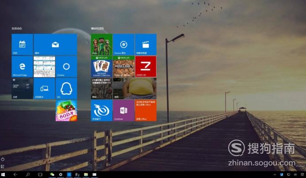306x178 pixels.
Task: Open the wide Mail tile
Action: click(x=55, y=45)
